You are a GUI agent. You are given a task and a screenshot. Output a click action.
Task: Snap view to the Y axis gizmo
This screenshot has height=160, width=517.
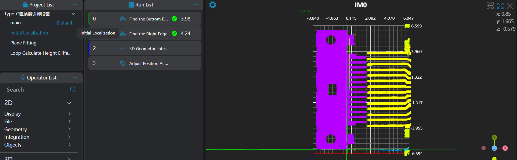click(494, 137)
